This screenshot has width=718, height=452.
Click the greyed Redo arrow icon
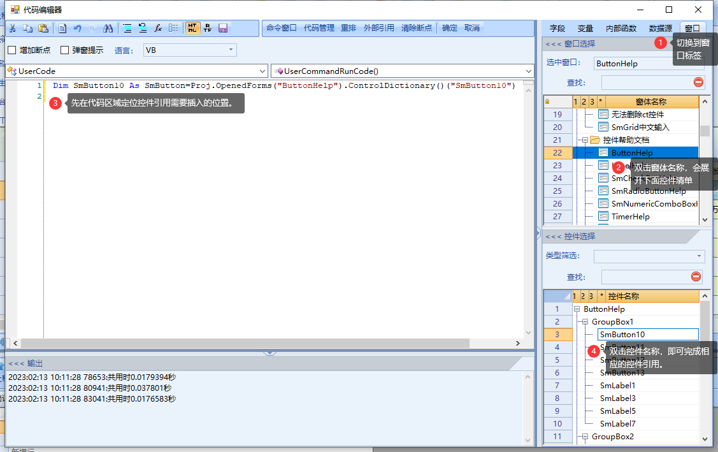click(x=92, y=29)
